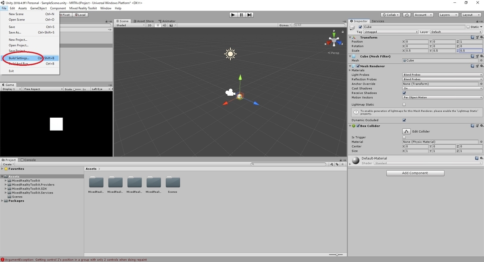Open Mesh Renderer help icon
Image resolution: width=484 pixels, height=262 pixels.
pyautogui.click(x=472, y=66)
